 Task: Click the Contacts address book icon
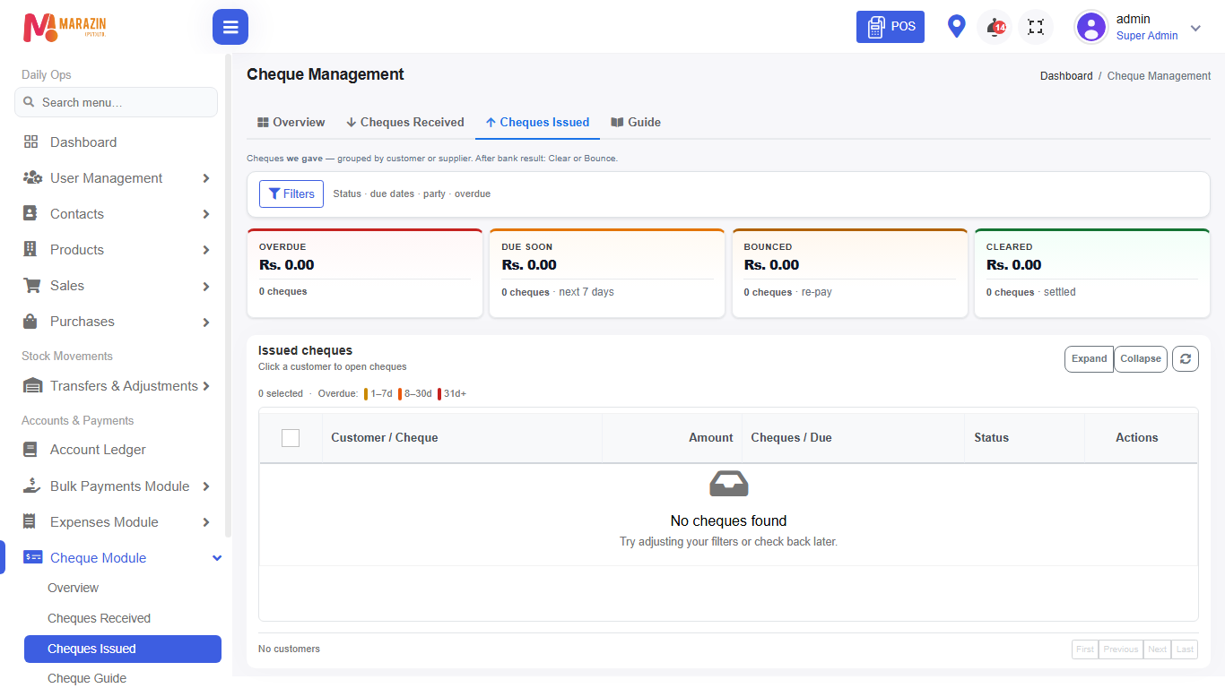pos(30,213)
